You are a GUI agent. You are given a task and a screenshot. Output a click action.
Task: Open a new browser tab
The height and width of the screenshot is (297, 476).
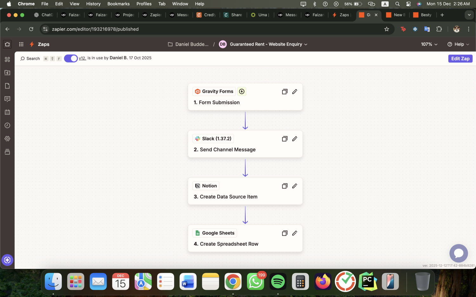pyautogui.click(x=442, y=15)
